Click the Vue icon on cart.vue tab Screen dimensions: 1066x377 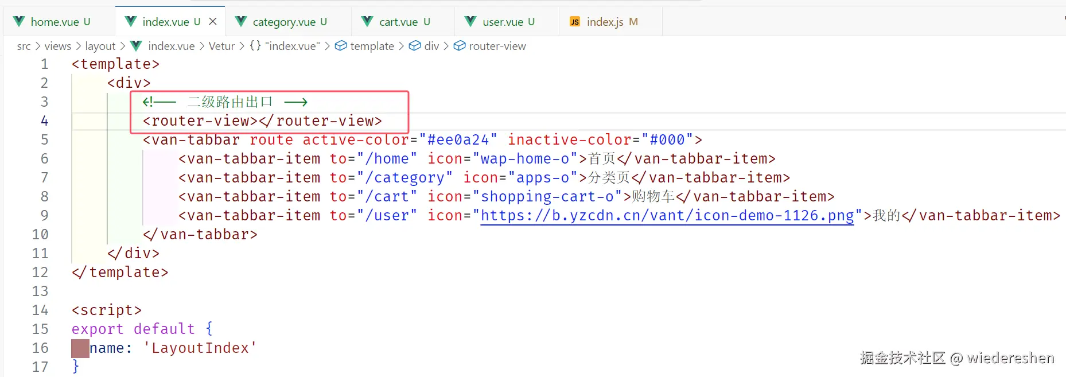[367, 21]
